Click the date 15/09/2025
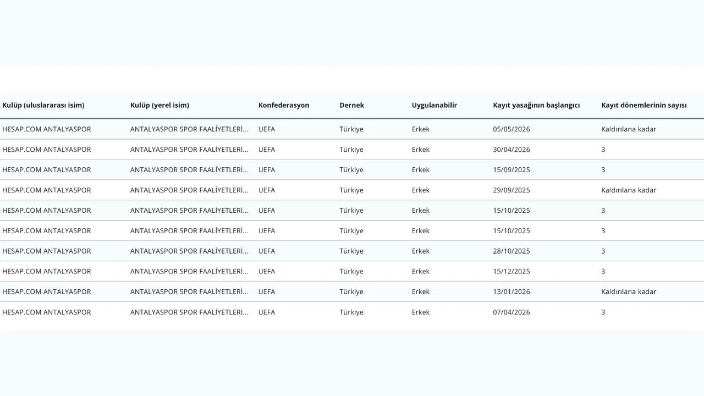Viewport: 704px width, 396px height. click(512, 170)
